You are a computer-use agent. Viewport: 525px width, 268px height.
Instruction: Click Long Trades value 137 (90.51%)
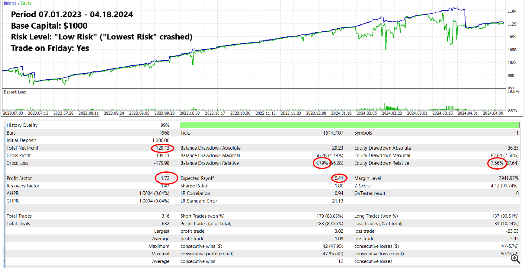coord(505,216)
